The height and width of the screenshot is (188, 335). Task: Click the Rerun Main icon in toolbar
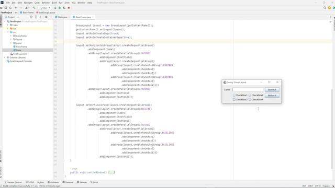tap(55, 8)
